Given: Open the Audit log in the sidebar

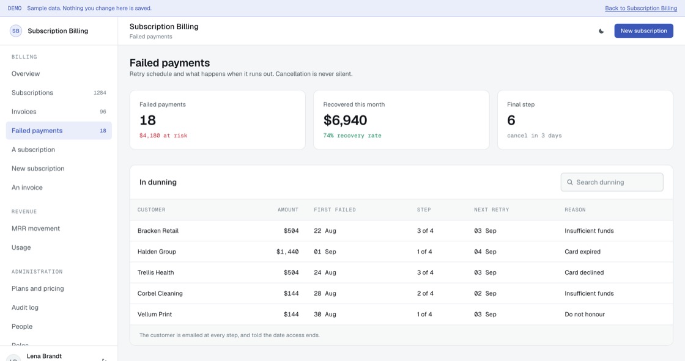Looking at the screenshot, I should click(x=59, y=307).
